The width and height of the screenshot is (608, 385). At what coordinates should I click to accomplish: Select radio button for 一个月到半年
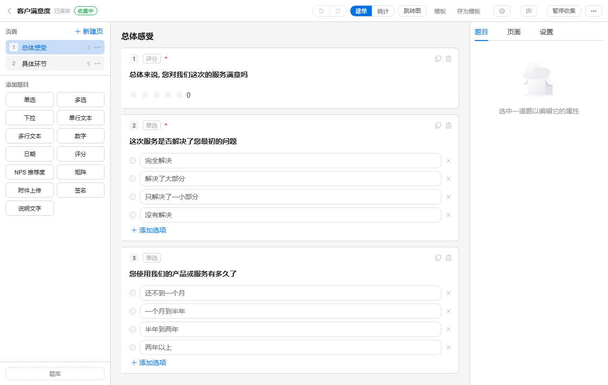133,311
